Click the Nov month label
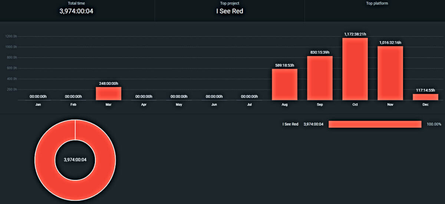Image resolution: width=445 pixels, height=204 pixels. click(390, 105)
